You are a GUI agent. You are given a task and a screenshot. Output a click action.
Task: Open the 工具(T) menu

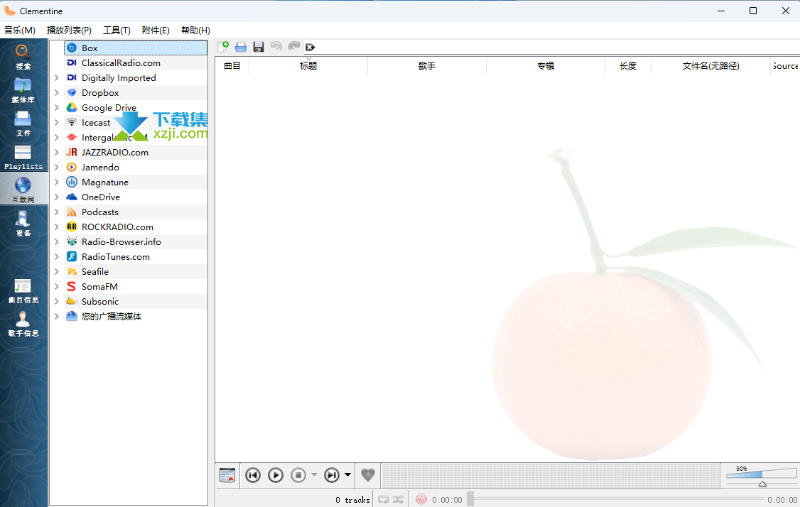(117, 30)
